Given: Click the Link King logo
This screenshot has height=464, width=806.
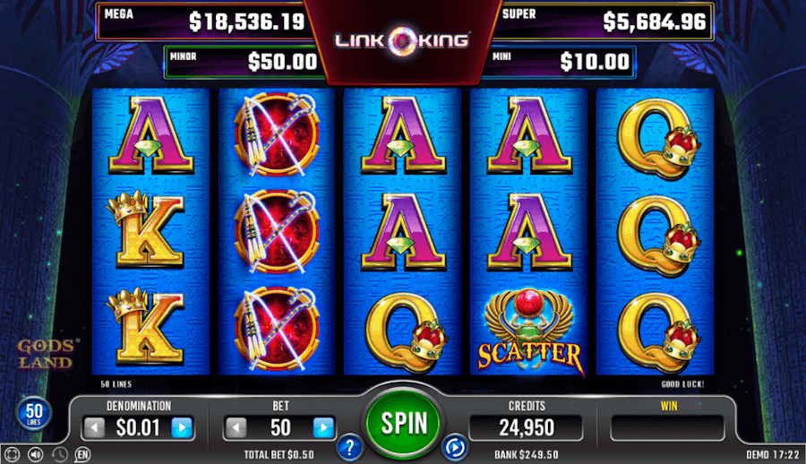Looking at the screenshot, I should (x=401, y=40).
